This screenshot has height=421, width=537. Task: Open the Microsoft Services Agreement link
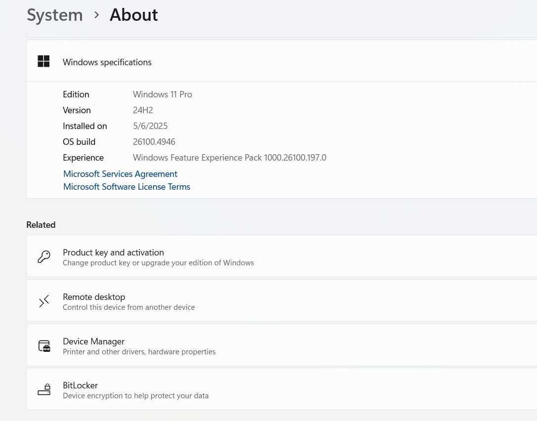coord(120,174)
